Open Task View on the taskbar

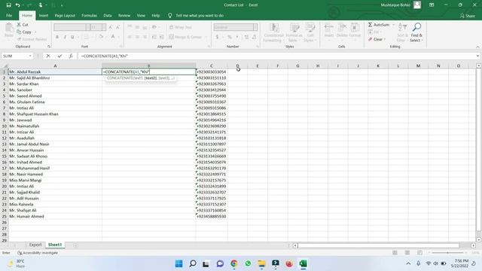click(x=206, y=263)
